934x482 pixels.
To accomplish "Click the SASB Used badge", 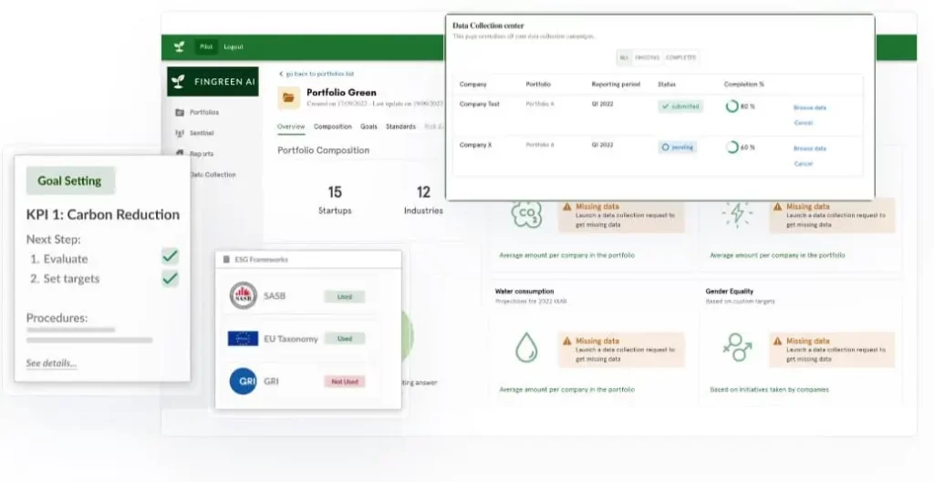I will 344,296.
